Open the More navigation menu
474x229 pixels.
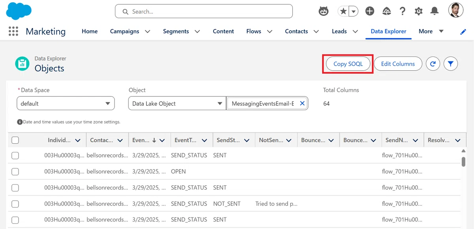click(x=431, y=31)
